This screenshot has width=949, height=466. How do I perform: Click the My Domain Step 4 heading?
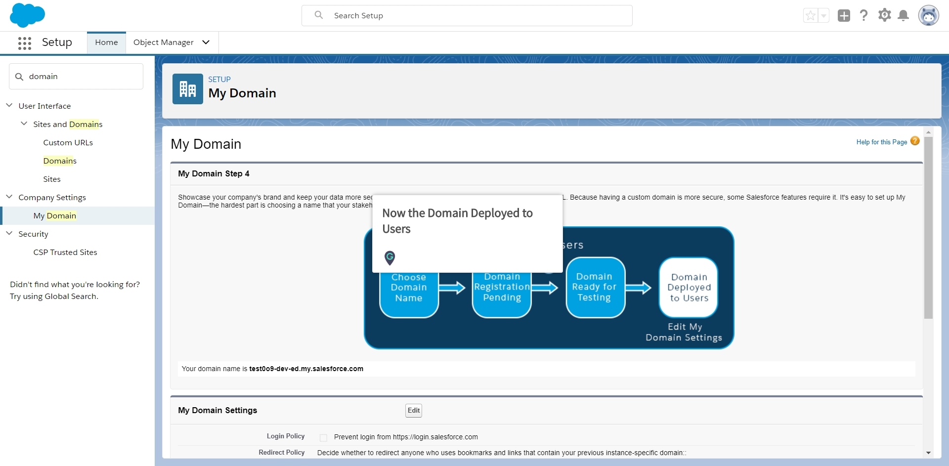[x=214, y=173]
